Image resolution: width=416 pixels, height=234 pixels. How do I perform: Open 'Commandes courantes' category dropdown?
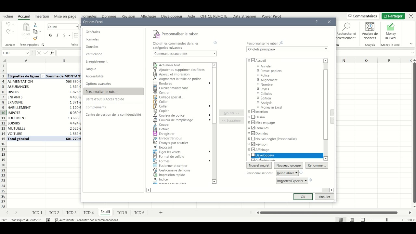185,53
